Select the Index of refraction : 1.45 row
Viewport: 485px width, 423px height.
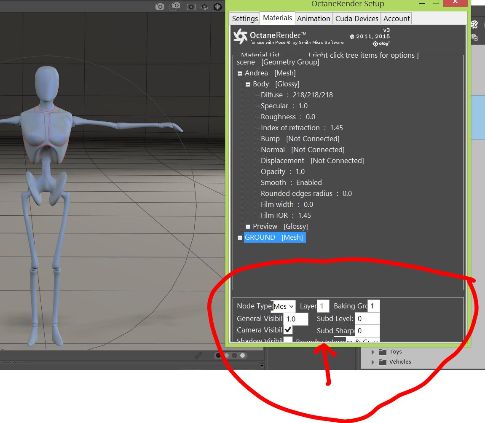302,128
